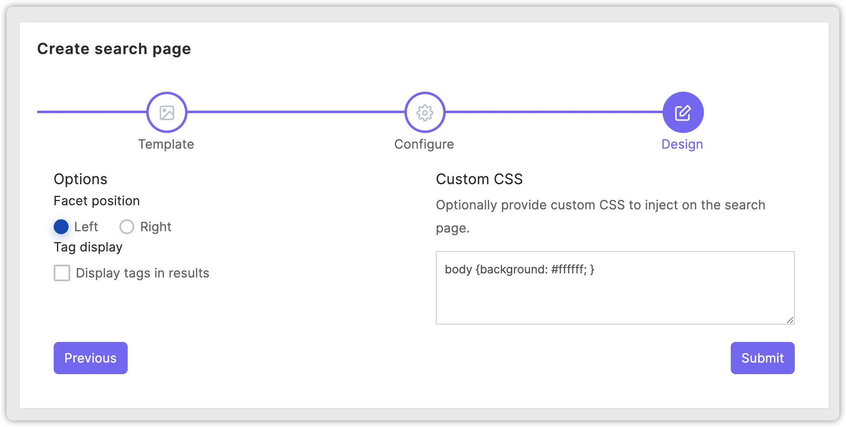Select the Right facet position option

click(126, 227)
